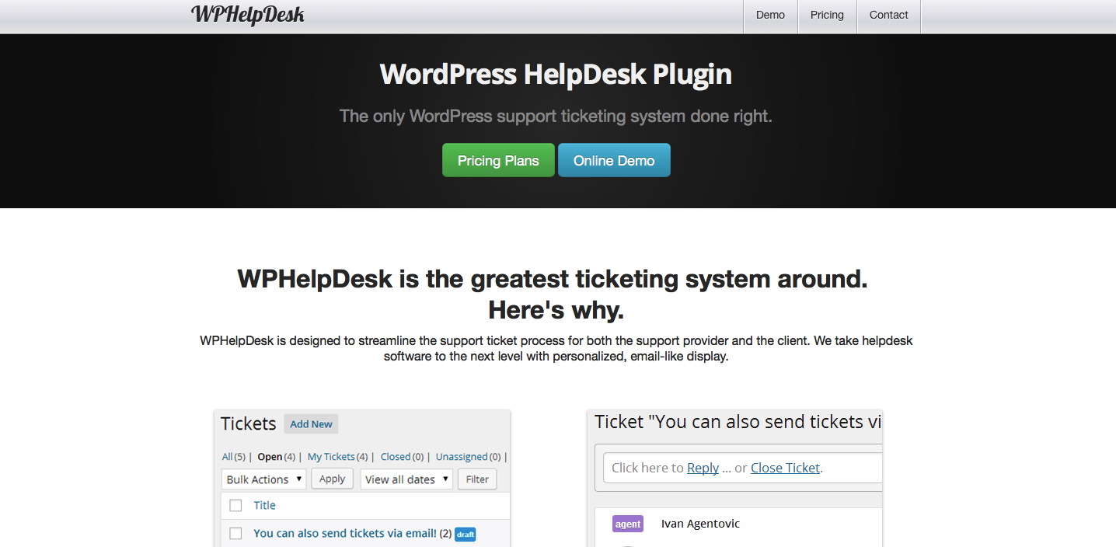
Task: Click the blue Online Demo button
Action: coord(614,160)
